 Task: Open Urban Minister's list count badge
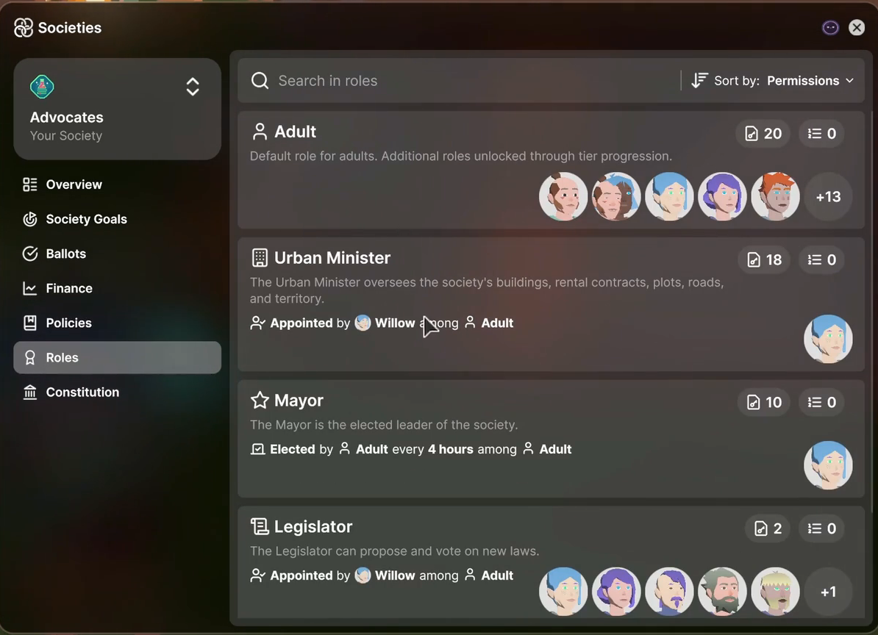[x=821, y=259]
